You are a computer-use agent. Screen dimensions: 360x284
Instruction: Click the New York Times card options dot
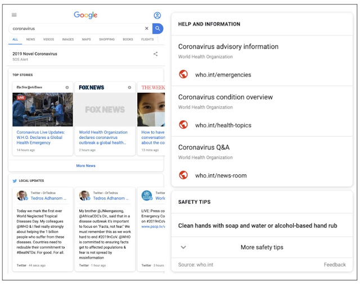point(67,88)
